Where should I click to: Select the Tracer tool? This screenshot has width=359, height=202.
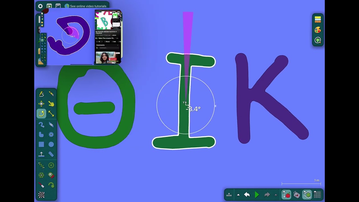51,185
